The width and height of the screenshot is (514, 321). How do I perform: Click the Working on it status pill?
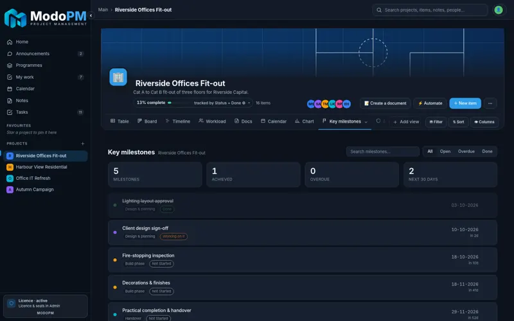[x=173, y=236]
